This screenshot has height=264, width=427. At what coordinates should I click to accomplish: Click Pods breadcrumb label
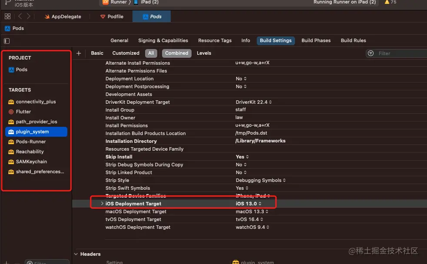coord(18,28)
